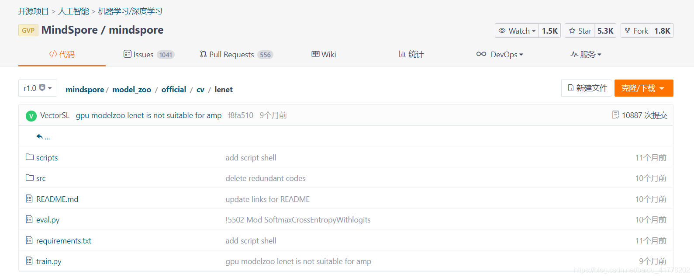
Task: Switch to the 代码 tab
Action: (x=62, y=54)
